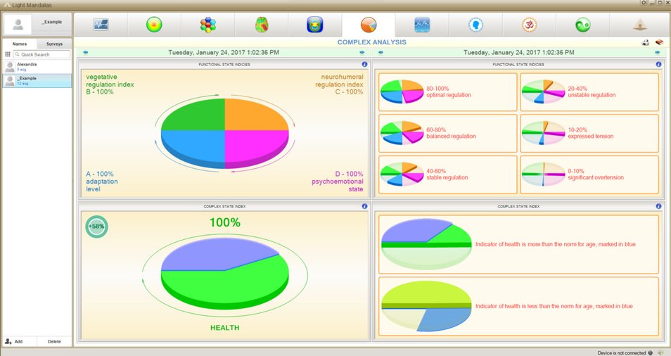Open the brain heat-map module icon
The height and width of the screenshot is (356, 671).
[x=262, y=25]
